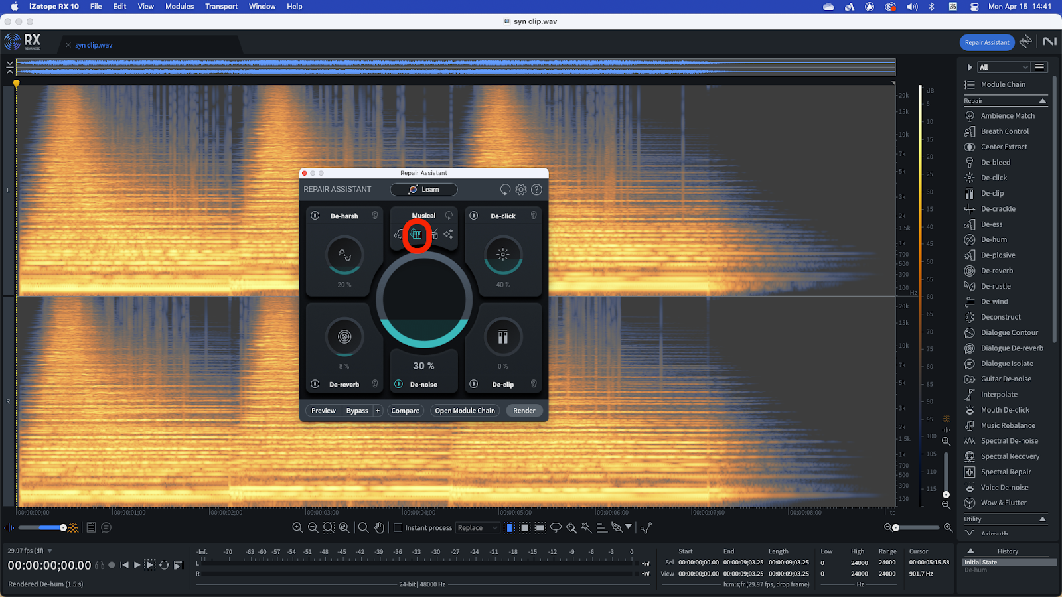Adjust the De-noise 30 % main dial

[x=423, y=300]
